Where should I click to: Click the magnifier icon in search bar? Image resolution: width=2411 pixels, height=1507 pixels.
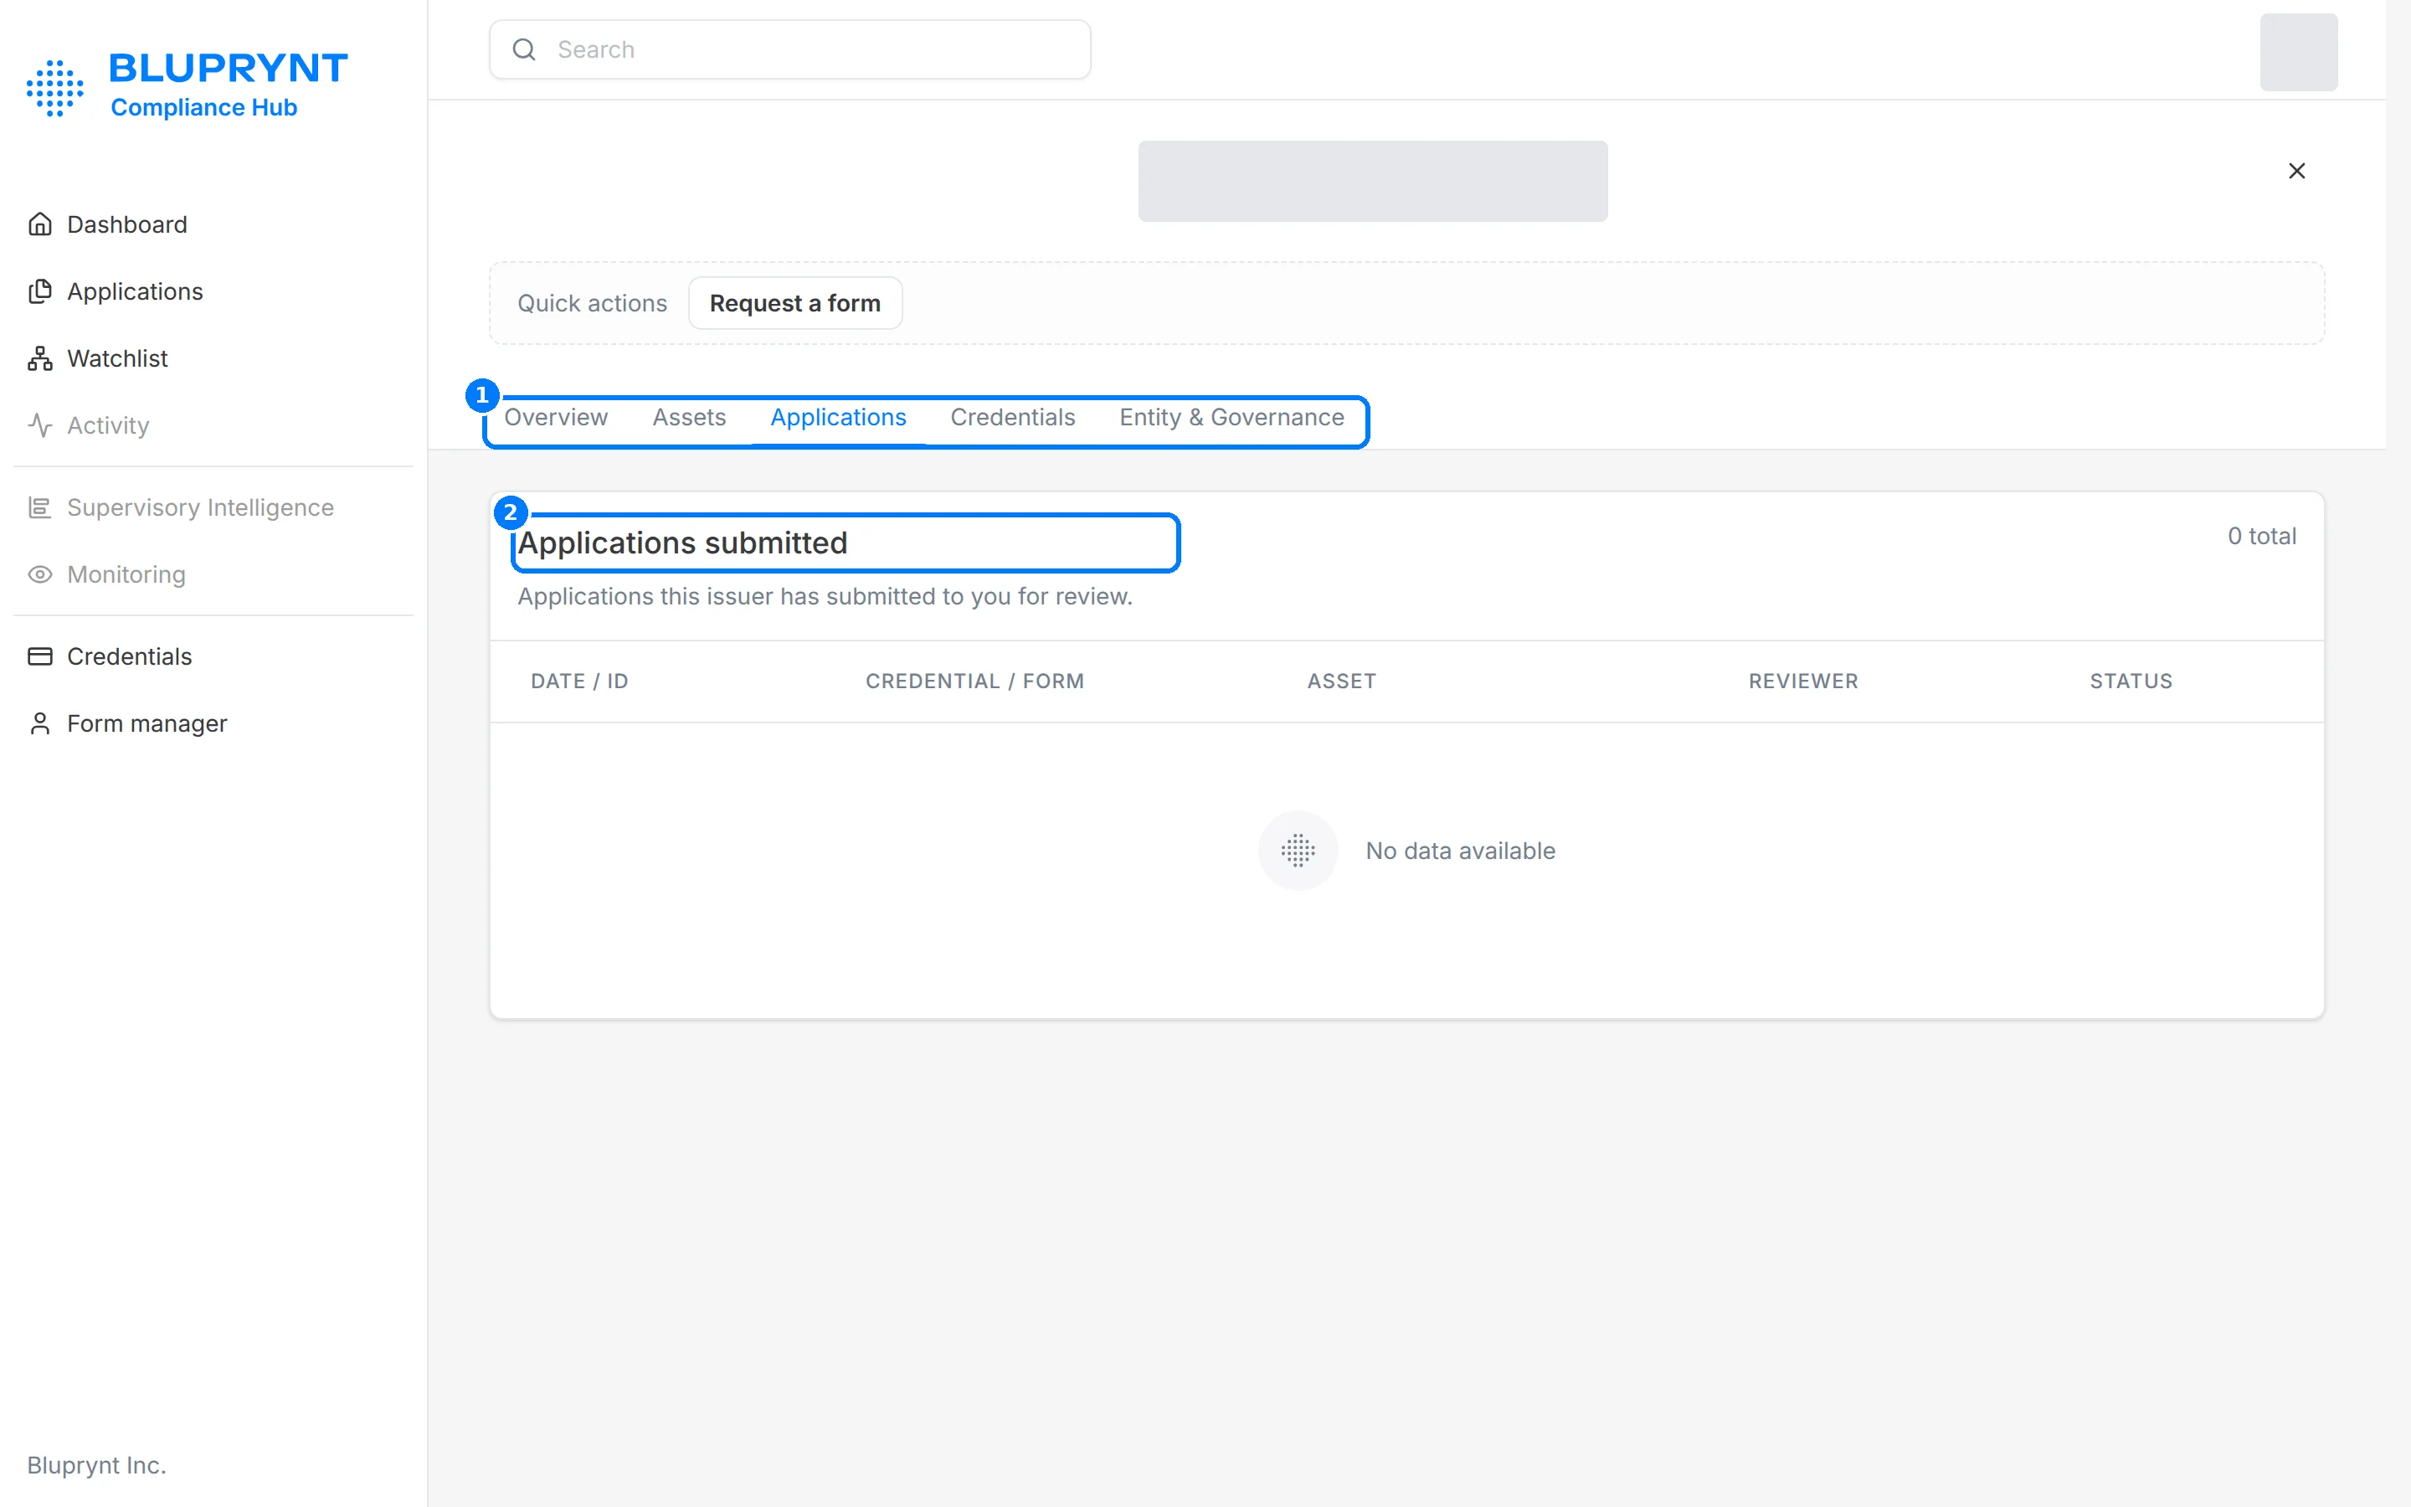click(x=524, y=49)
